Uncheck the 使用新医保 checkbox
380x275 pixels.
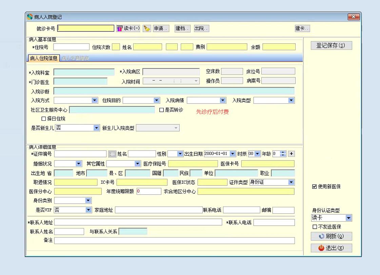(x=314, y=186)
